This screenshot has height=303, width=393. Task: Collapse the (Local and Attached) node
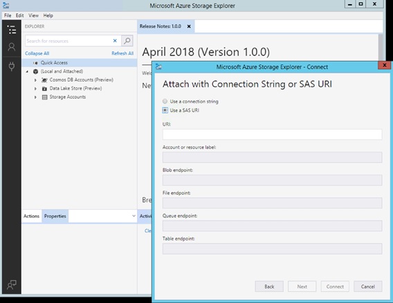click(27, 72)
